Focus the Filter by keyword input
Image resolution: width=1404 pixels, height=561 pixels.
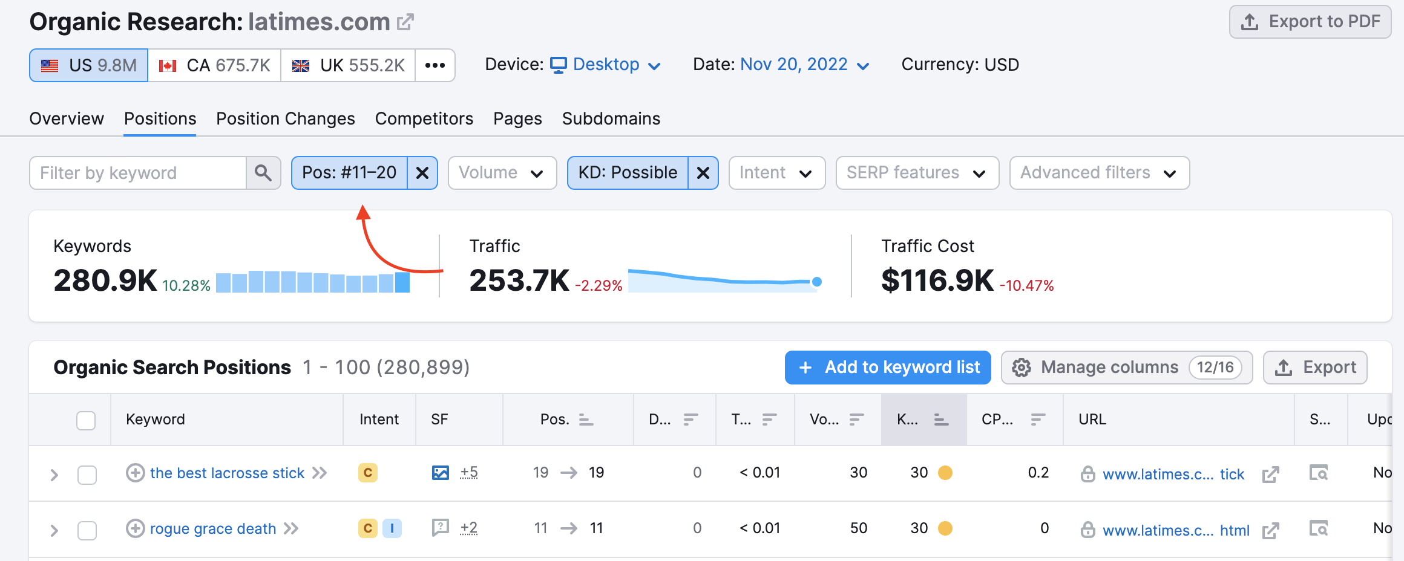click(x=138, y=173)
